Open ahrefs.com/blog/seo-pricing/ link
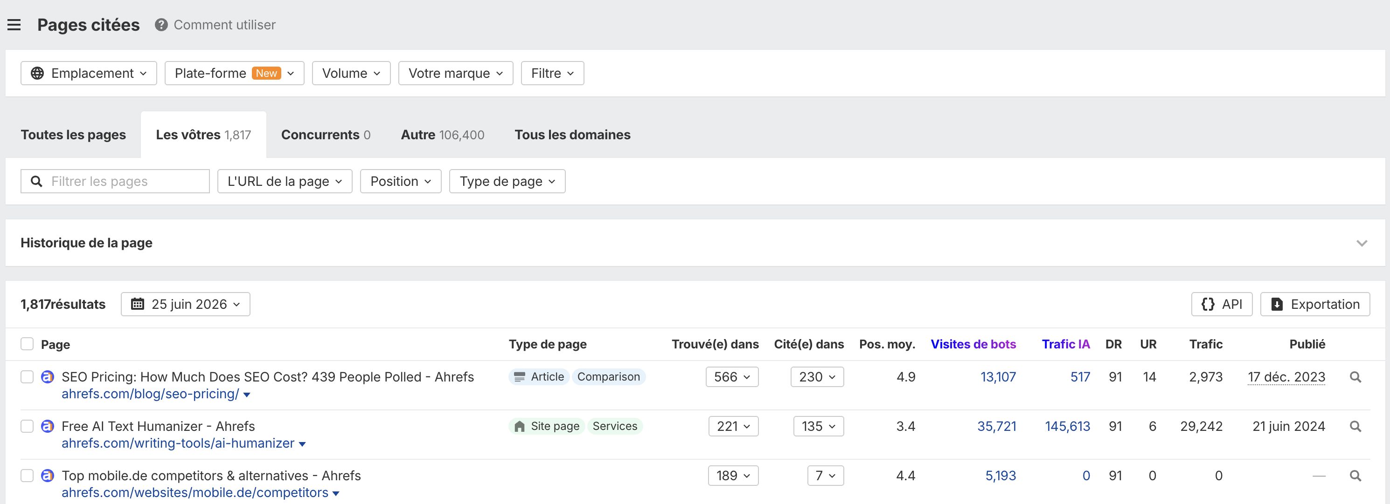 [150, 394]
